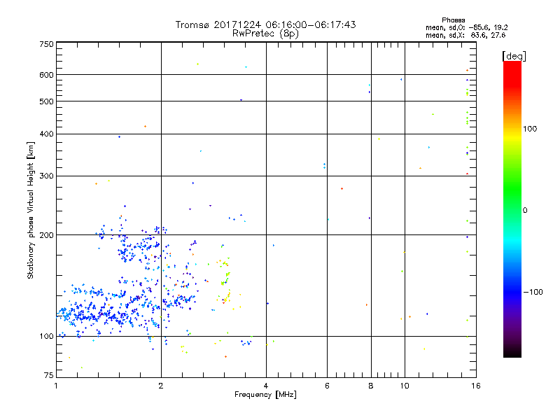Select the green region of the colorbar
This screenshot has width=560, height=420.
tap(512, 203)
